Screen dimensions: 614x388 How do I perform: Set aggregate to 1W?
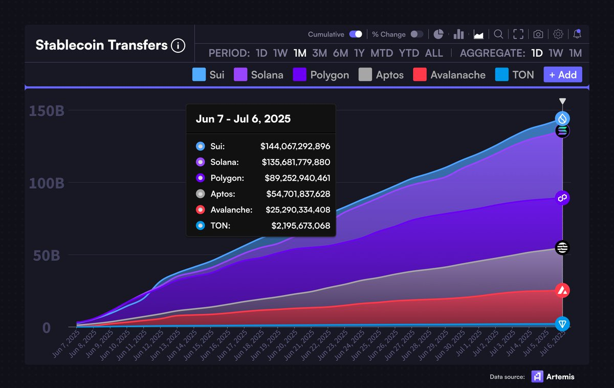[556, 53]
